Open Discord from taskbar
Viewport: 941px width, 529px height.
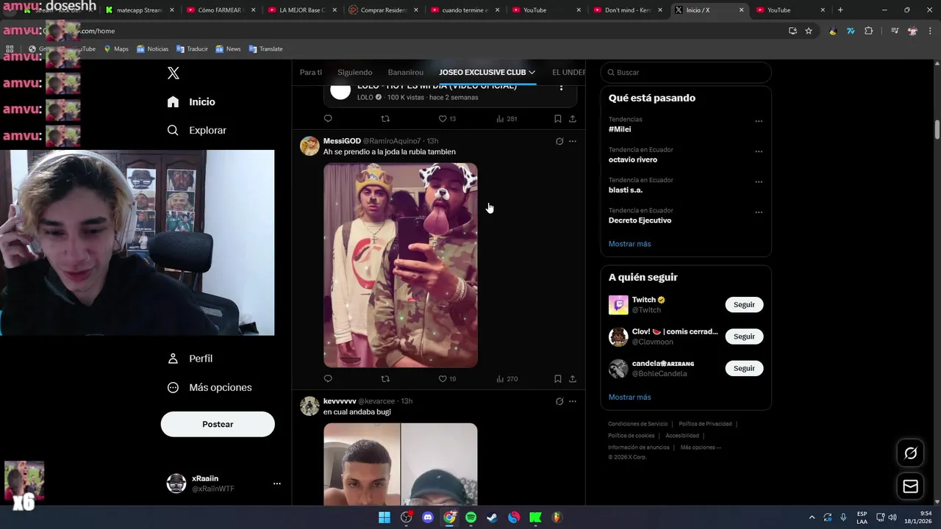(x=428, y=517)
